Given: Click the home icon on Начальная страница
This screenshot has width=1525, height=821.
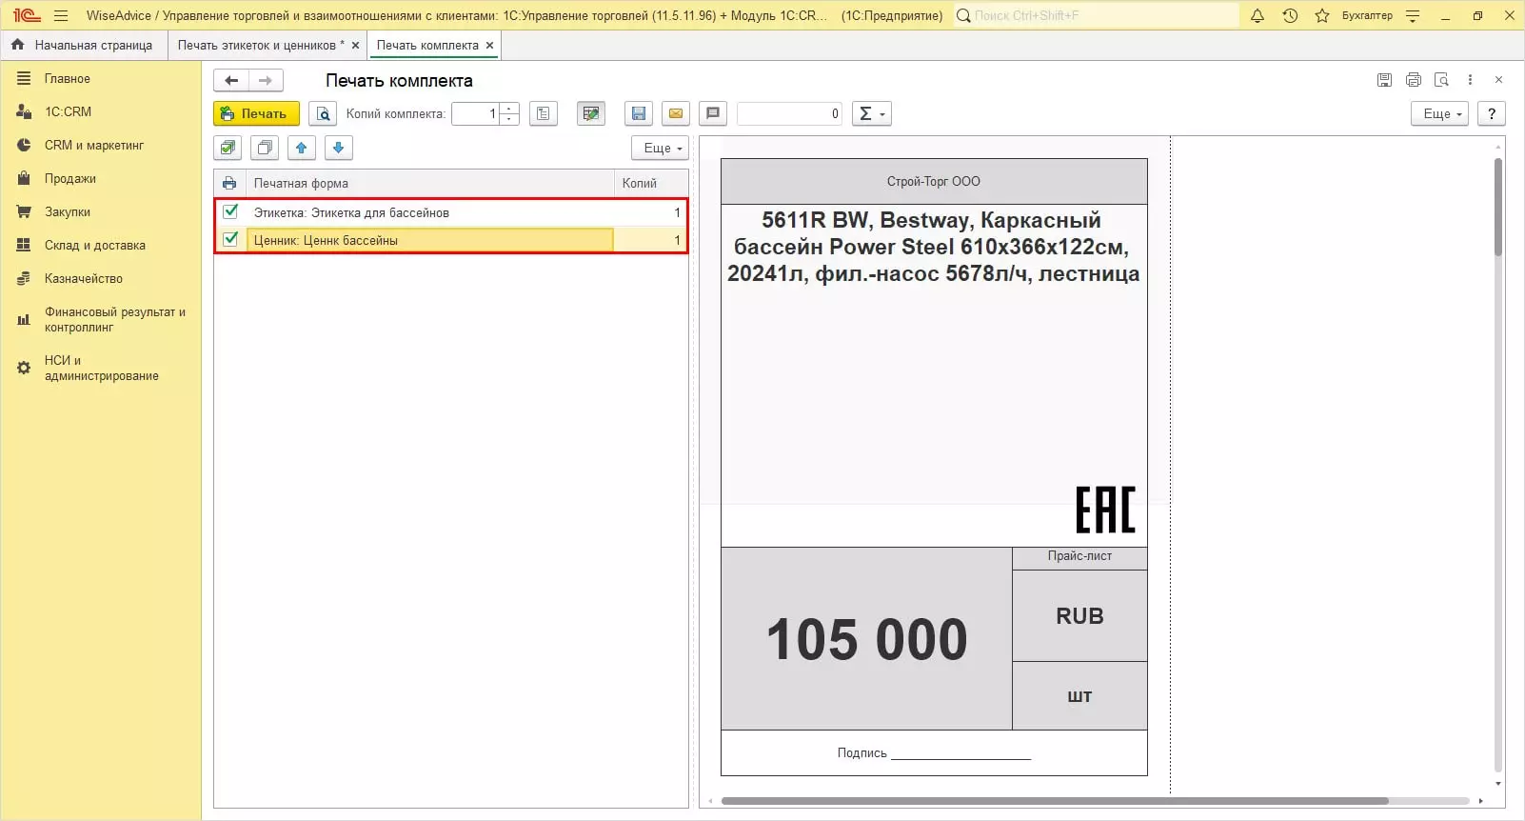Looking at the screenshot, I should pos(17,45).
